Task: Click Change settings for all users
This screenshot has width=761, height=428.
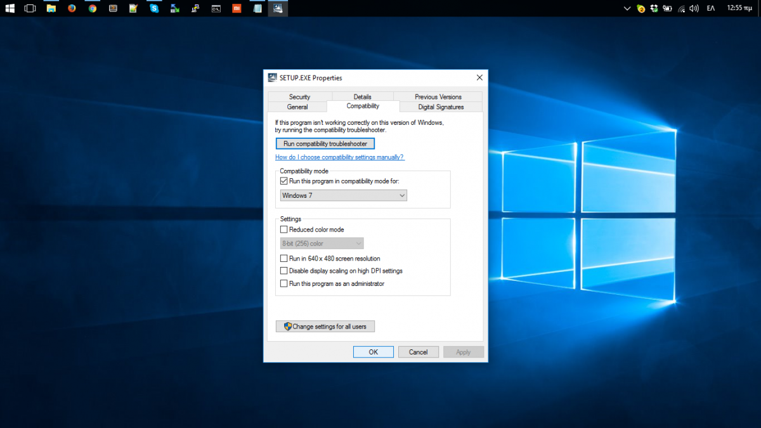Action: click(325, 327)
